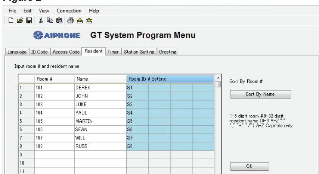
Task: Select row header number 5
Action: pos(27,121)
